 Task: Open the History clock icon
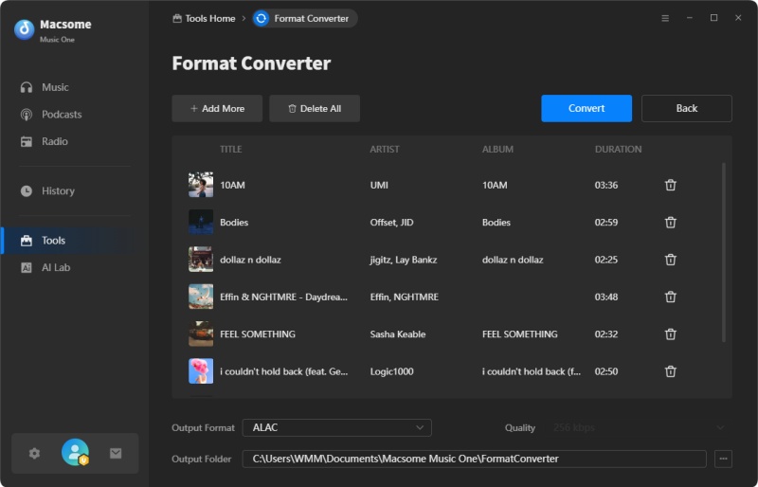(x=27, y=191)
